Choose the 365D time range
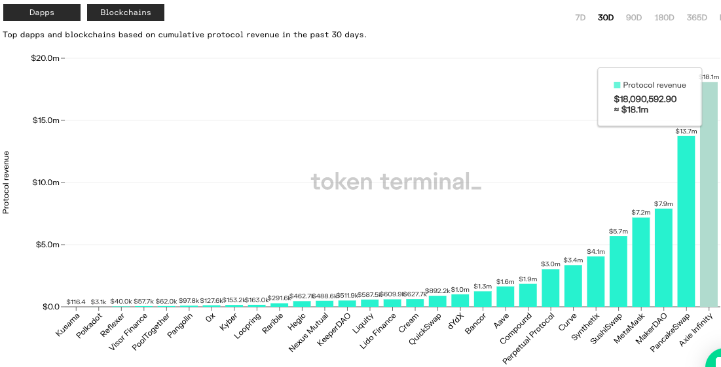The image size is (721, 367). (x=696, y=18)
